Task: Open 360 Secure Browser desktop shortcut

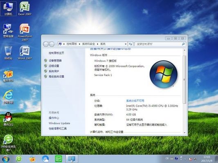Action: 8,143
